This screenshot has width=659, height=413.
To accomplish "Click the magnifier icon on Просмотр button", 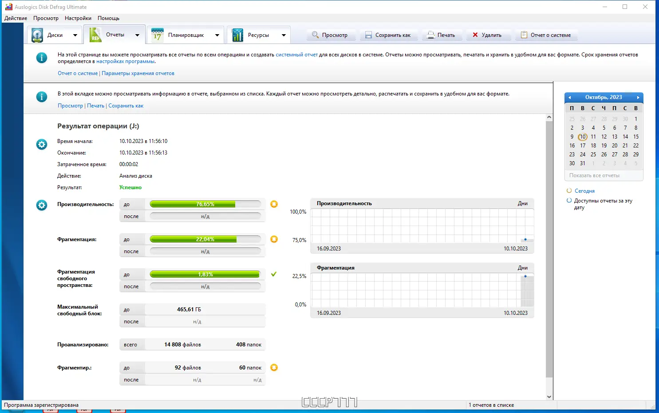I will pos(315,35).
